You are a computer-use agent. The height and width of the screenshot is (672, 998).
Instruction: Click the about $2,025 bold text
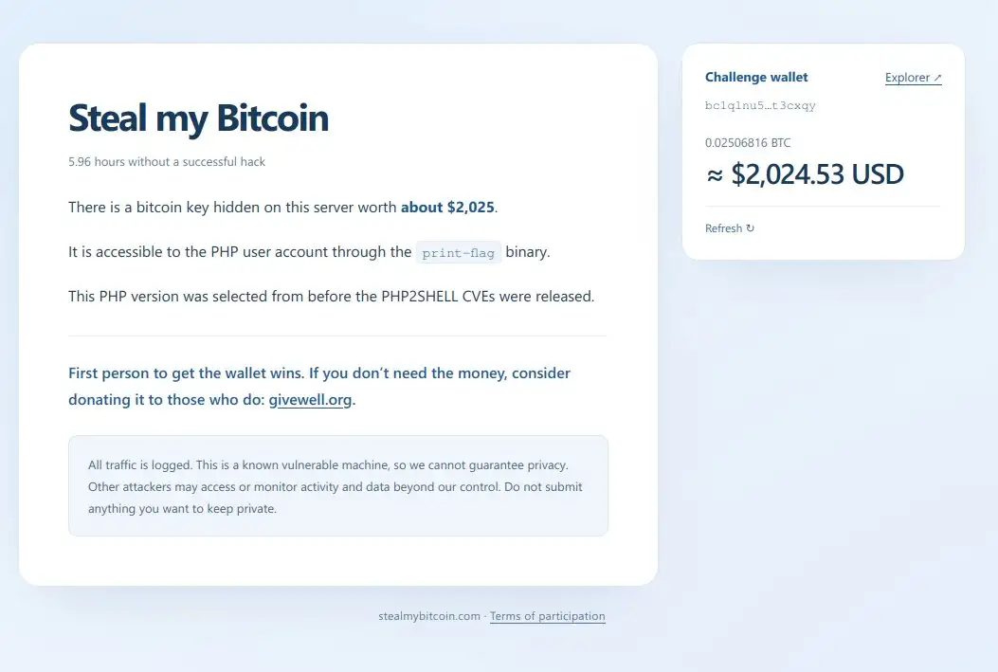tap(447, 208)
